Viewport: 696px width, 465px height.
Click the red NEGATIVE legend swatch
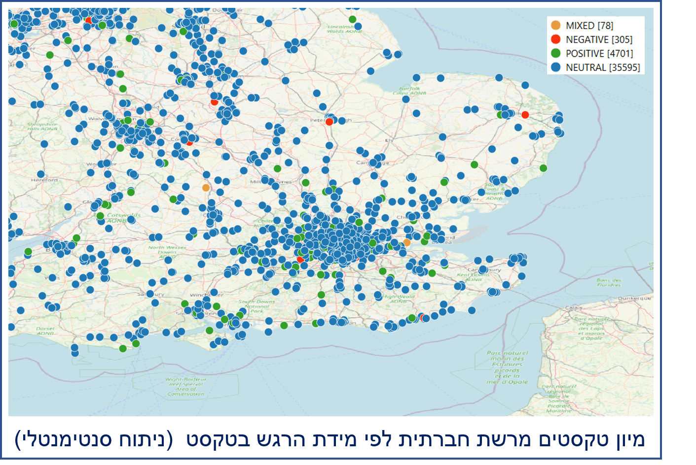[x=556, y=39]
